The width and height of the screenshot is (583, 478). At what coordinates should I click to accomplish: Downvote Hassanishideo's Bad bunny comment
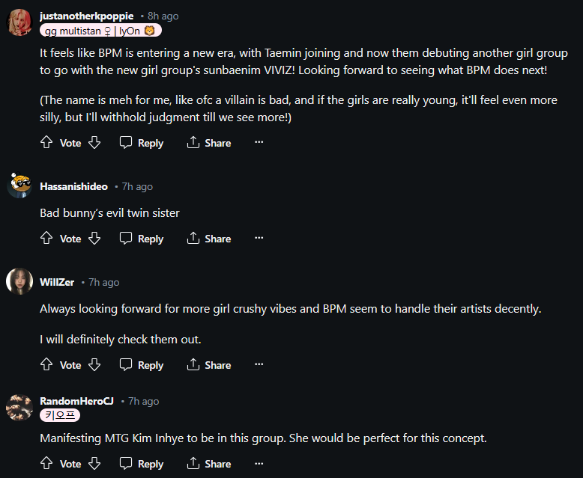point(94,239)
